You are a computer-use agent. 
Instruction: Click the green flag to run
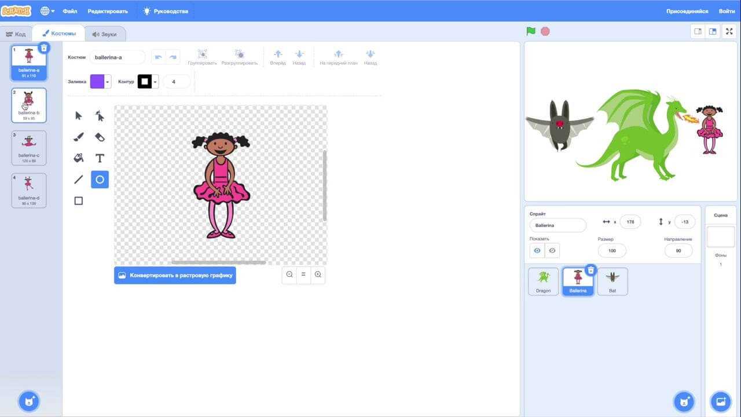pyautogui.click(x=531, y=31)
